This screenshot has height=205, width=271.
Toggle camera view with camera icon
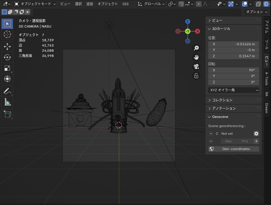[196, 66]
